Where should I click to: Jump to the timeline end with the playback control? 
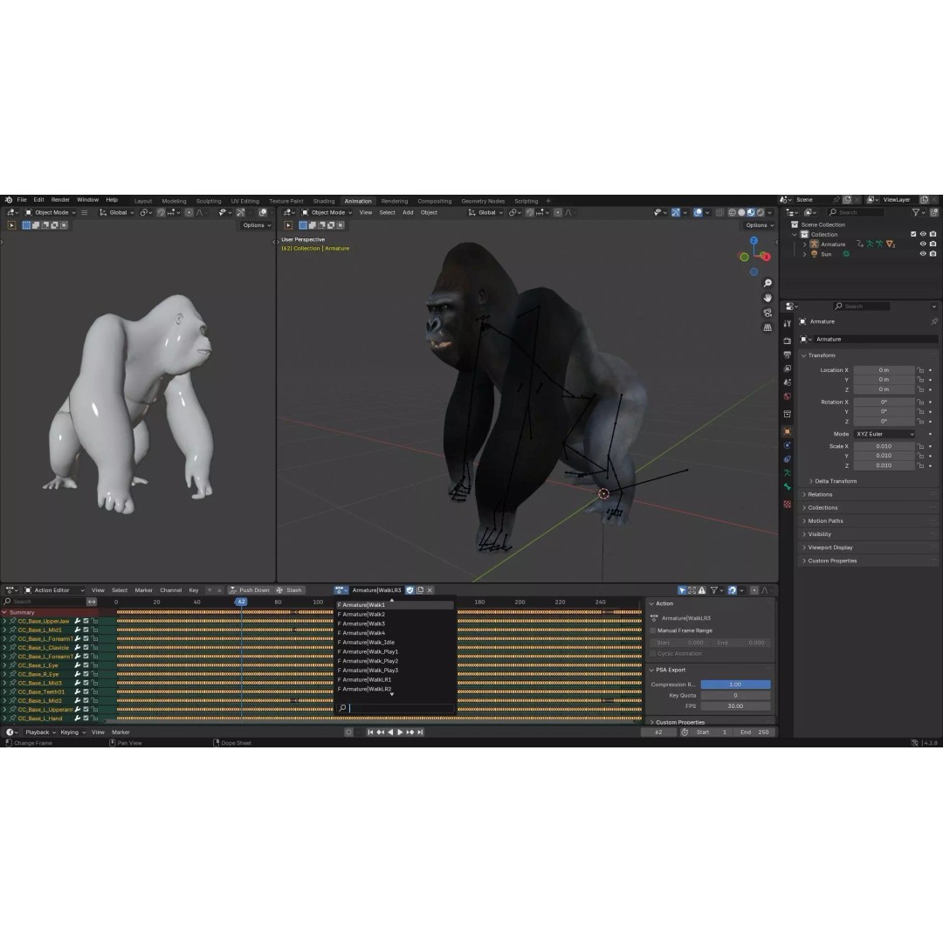point(420,732)
